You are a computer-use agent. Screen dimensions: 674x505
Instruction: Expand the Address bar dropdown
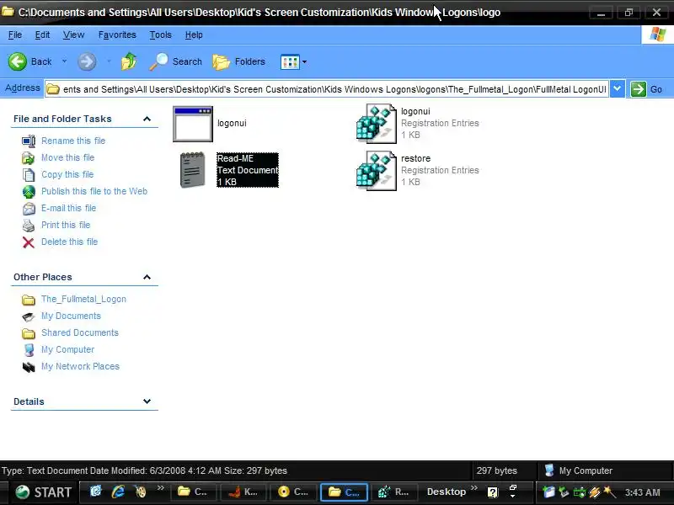click(x=618, y=89)
